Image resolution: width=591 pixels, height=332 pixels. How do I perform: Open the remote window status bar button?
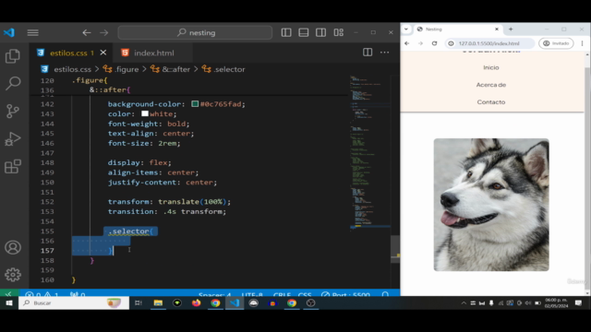click(8, 294)
